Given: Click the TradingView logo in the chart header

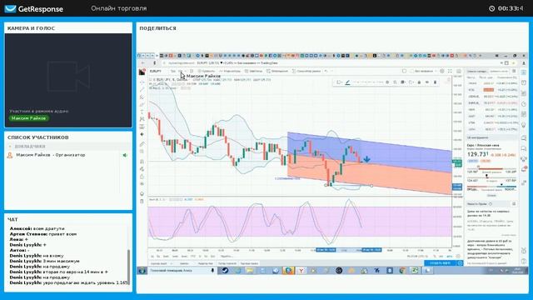Looking at the screenshot, I should [x=142, y=72].
